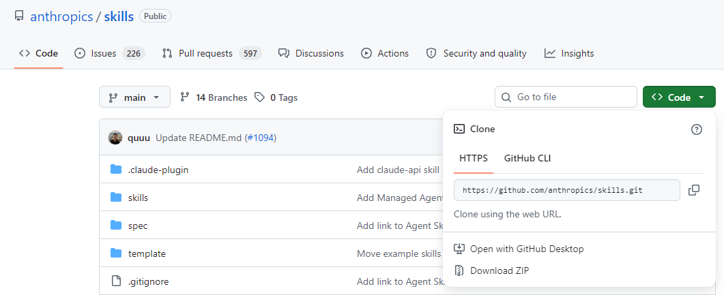The height and width of the screenshot is (295, 724).
Task: Click the Actions play icon
Action: click(x=366, y=53)
